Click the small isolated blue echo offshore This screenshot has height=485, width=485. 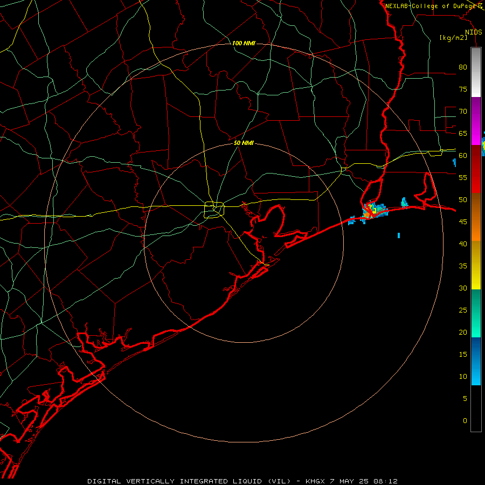(x=399, y=235)
